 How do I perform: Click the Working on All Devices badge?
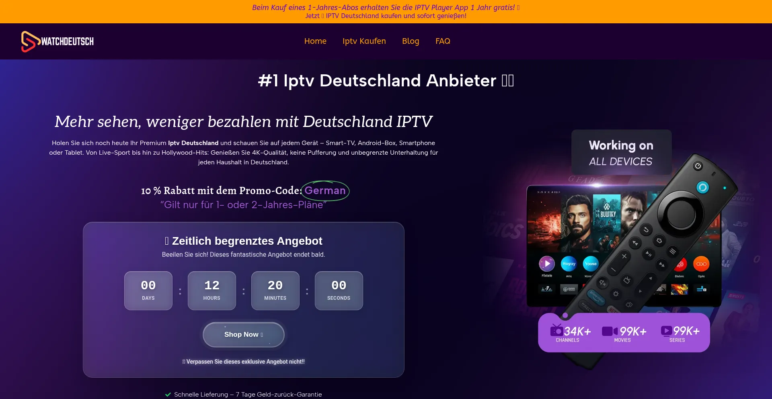point(621,152)
